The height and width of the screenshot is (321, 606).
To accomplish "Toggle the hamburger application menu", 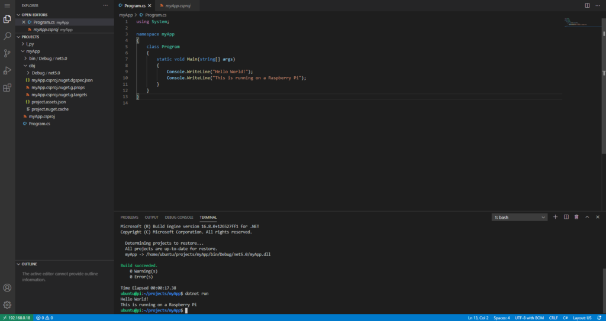I will 7,5.
